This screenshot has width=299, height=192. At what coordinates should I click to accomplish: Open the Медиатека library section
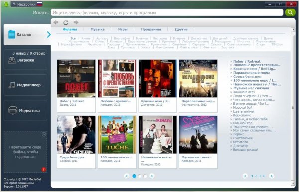coord(25,110)
